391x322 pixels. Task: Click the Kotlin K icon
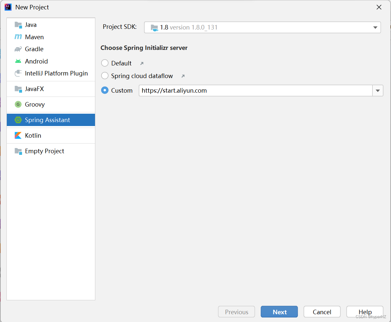pyautogui.click(x=18, y=135)
